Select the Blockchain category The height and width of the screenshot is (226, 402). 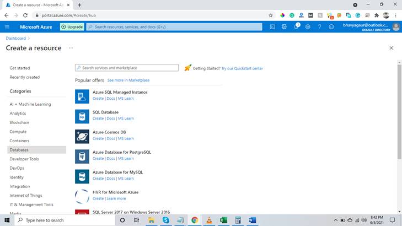[x=19, y=122]
